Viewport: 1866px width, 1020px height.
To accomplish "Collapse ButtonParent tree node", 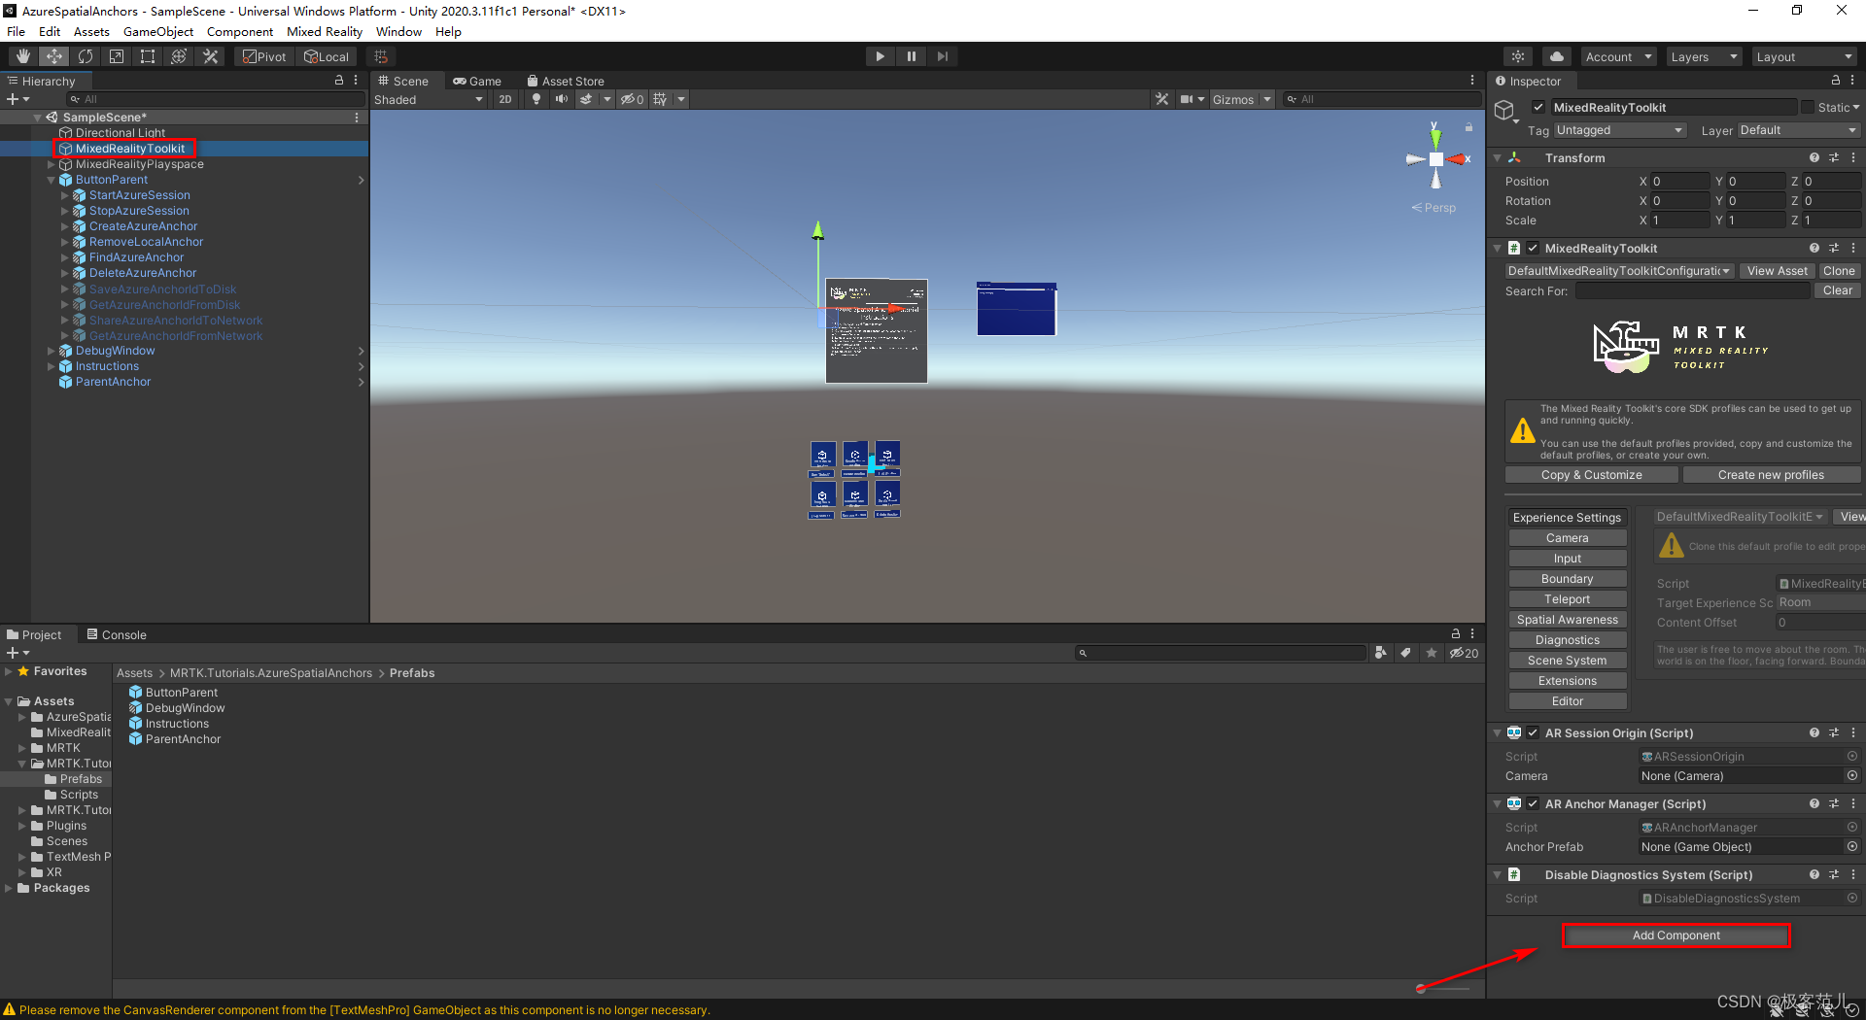I will (52, 180).
